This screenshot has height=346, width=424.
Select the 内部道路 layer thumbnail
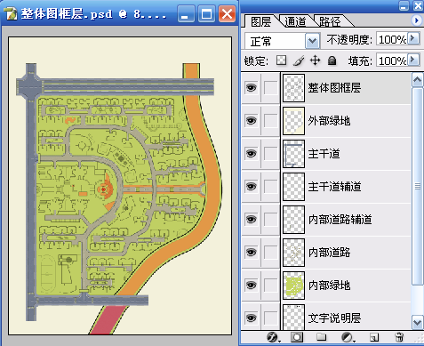(x=293, y=253)
